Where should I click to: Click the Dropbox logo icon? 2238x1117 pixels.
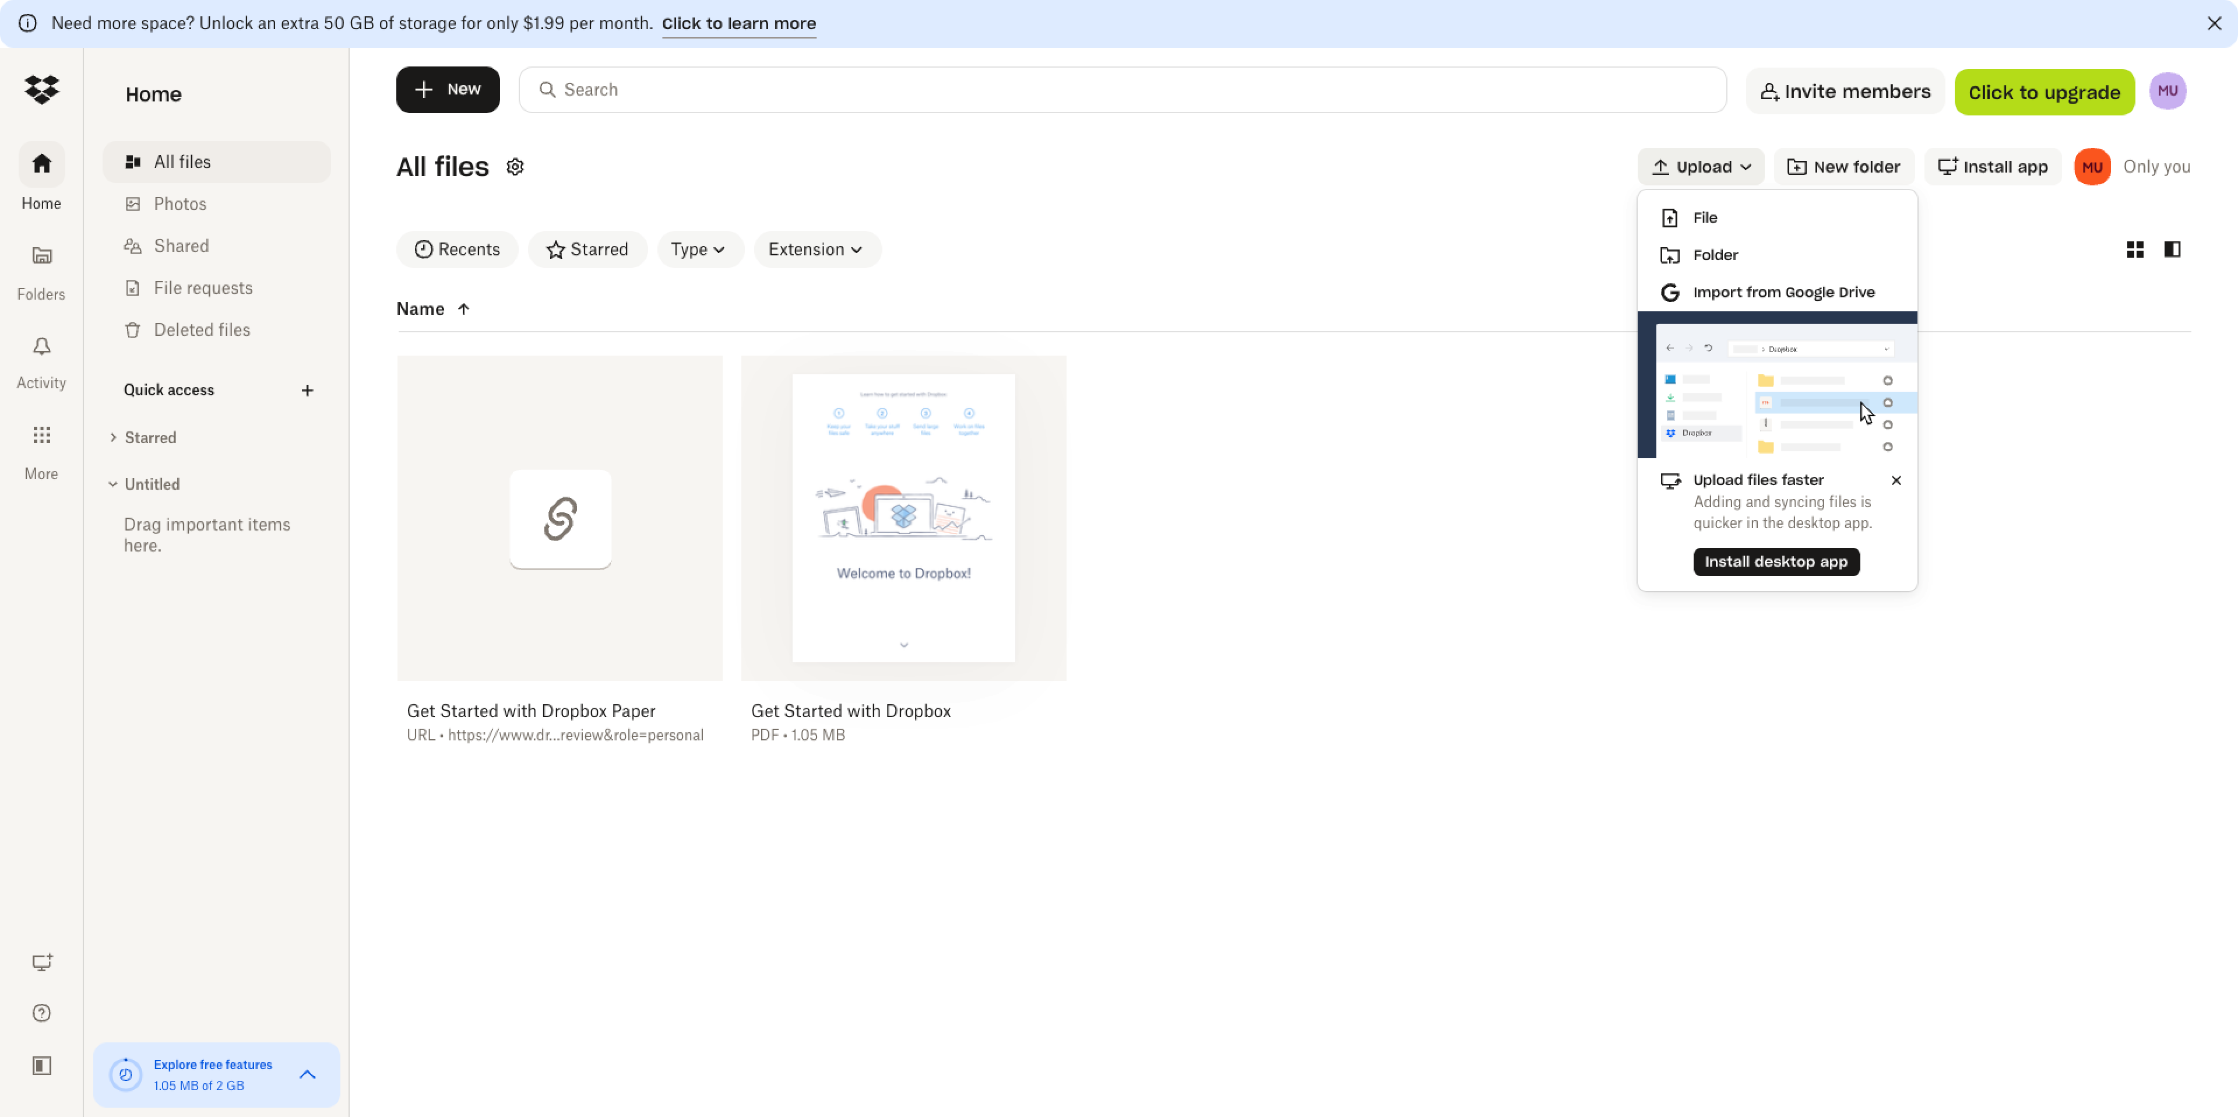(x=42, y=89)
